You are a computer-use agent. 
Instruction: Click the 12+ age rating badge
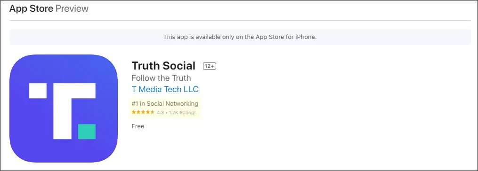pyautogui.click(x=210, y=66)
